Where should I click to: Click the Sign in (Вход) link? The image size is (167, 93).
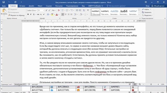click(147, 6)
